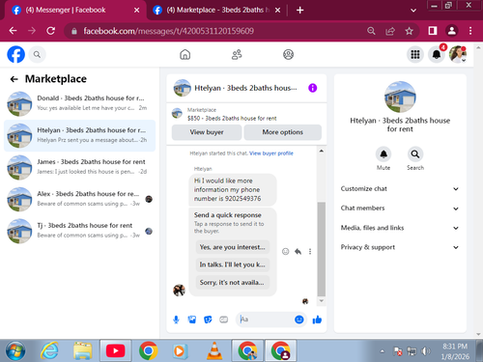Image resolution: width=483 pixels, height=362 pixels.
Task: Open the Groups icon in top nav
Action: (x=288, y=54)
